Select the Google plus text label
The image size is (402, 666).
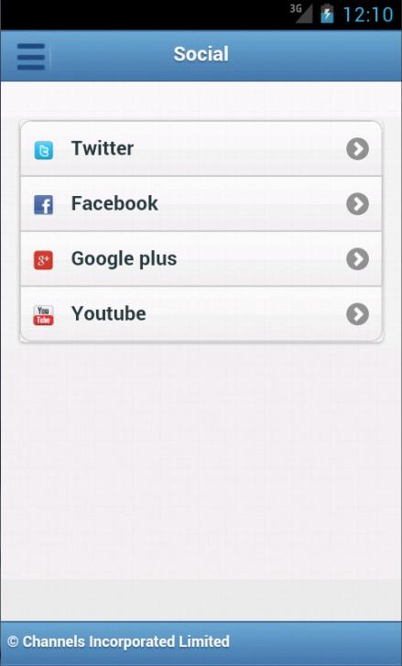point(124,259)
